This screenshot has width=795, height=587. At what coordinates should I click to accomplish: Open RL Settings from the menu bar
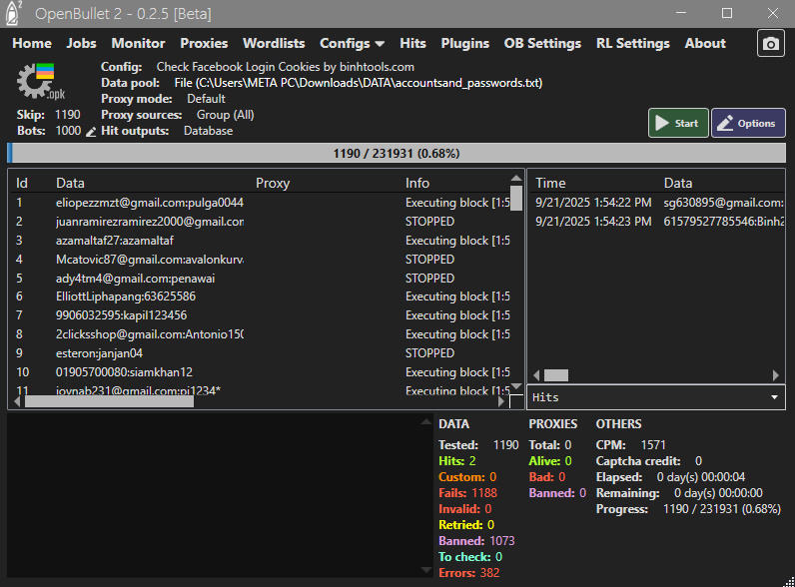pos(632,44)
